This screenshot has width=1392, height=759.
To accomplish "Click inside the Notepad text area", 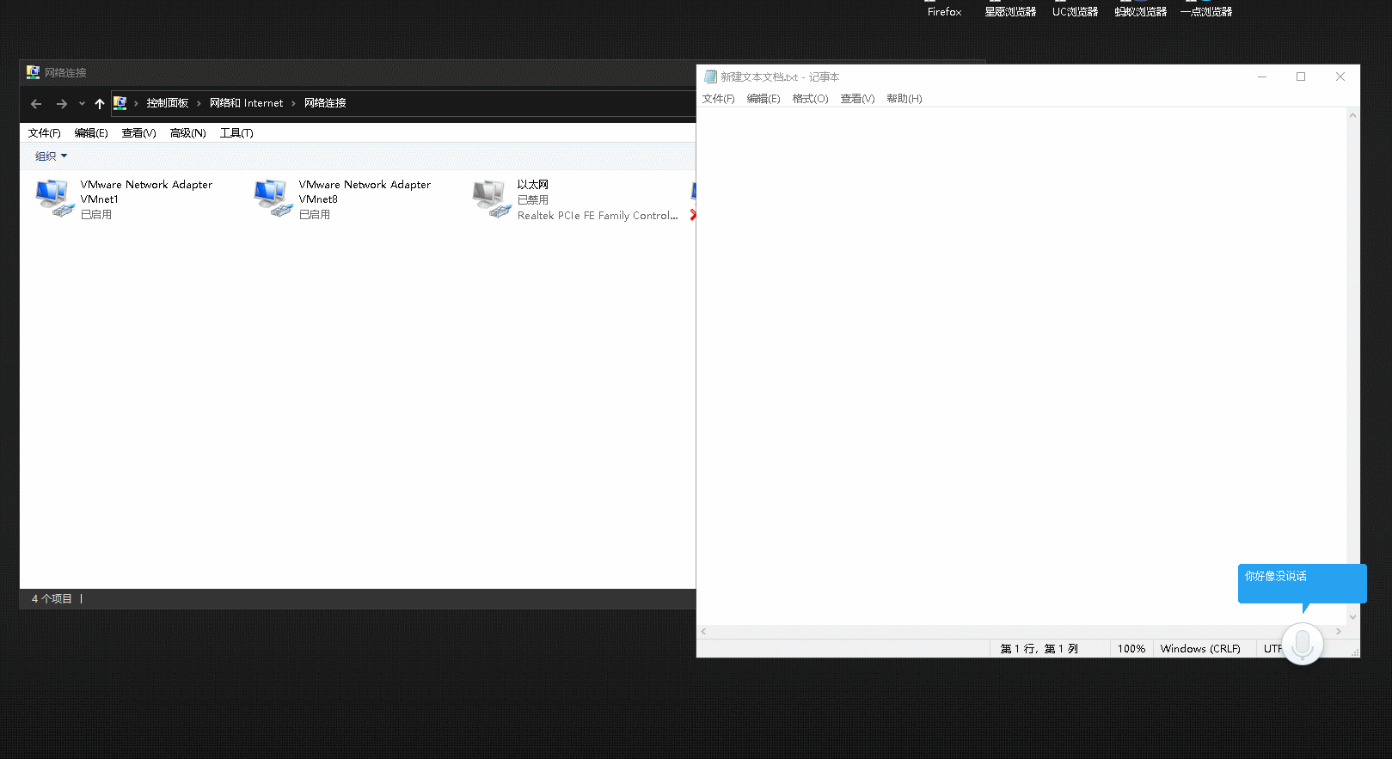I will pos(1021,365).
